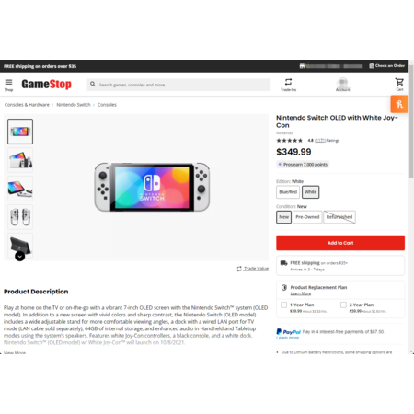Click the orange accessibility widget icon

tap(399, 104)
